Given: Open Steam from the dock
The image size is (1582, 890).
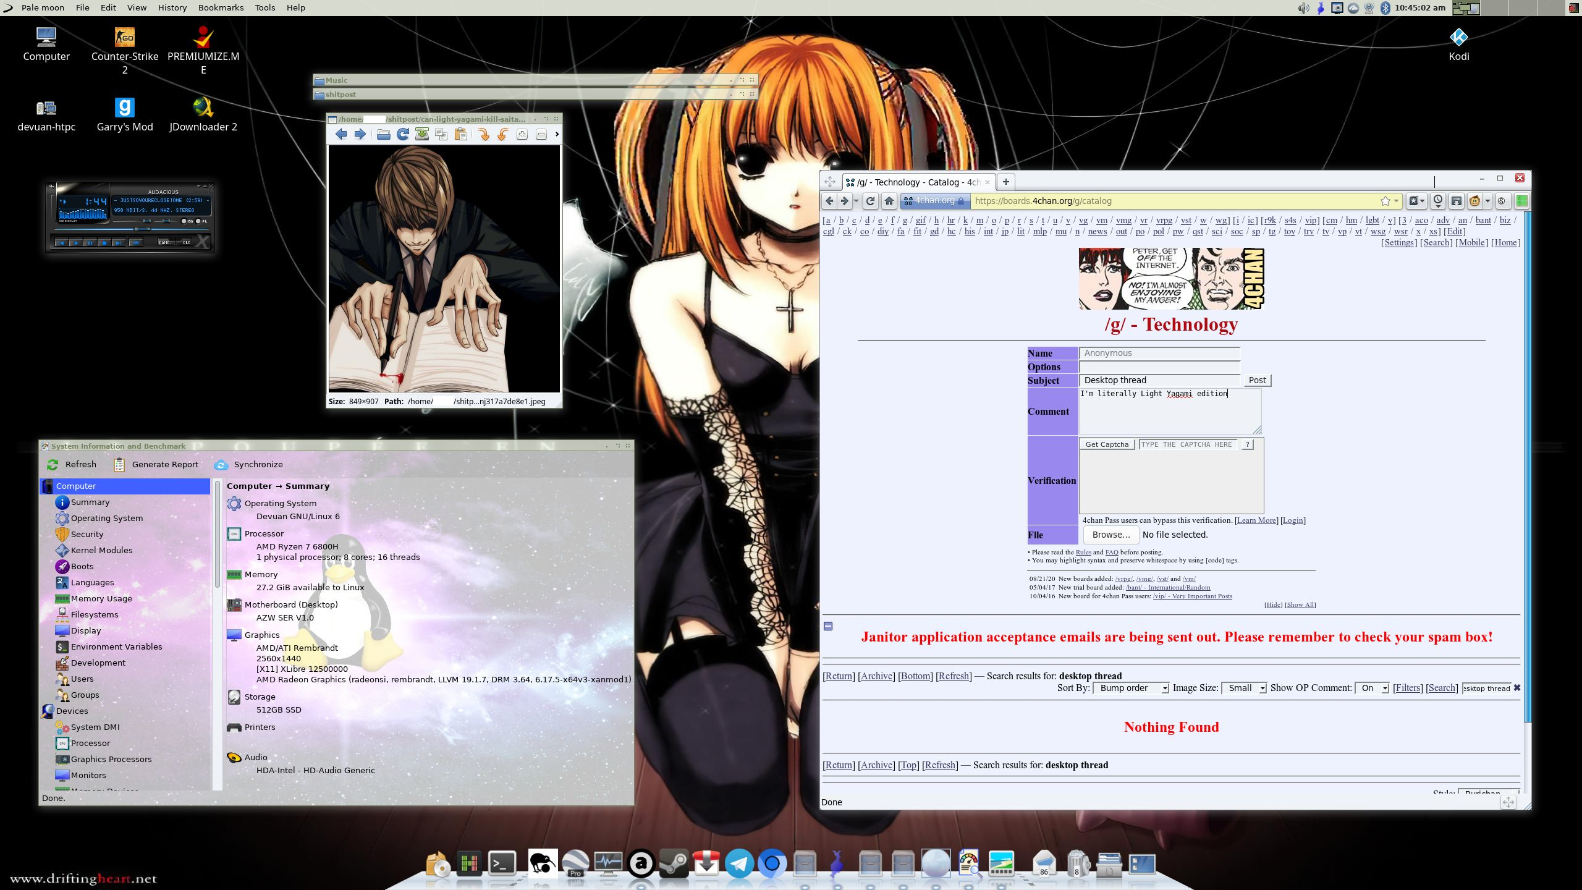Looking at the screenshot, I should tap(674, 863).
